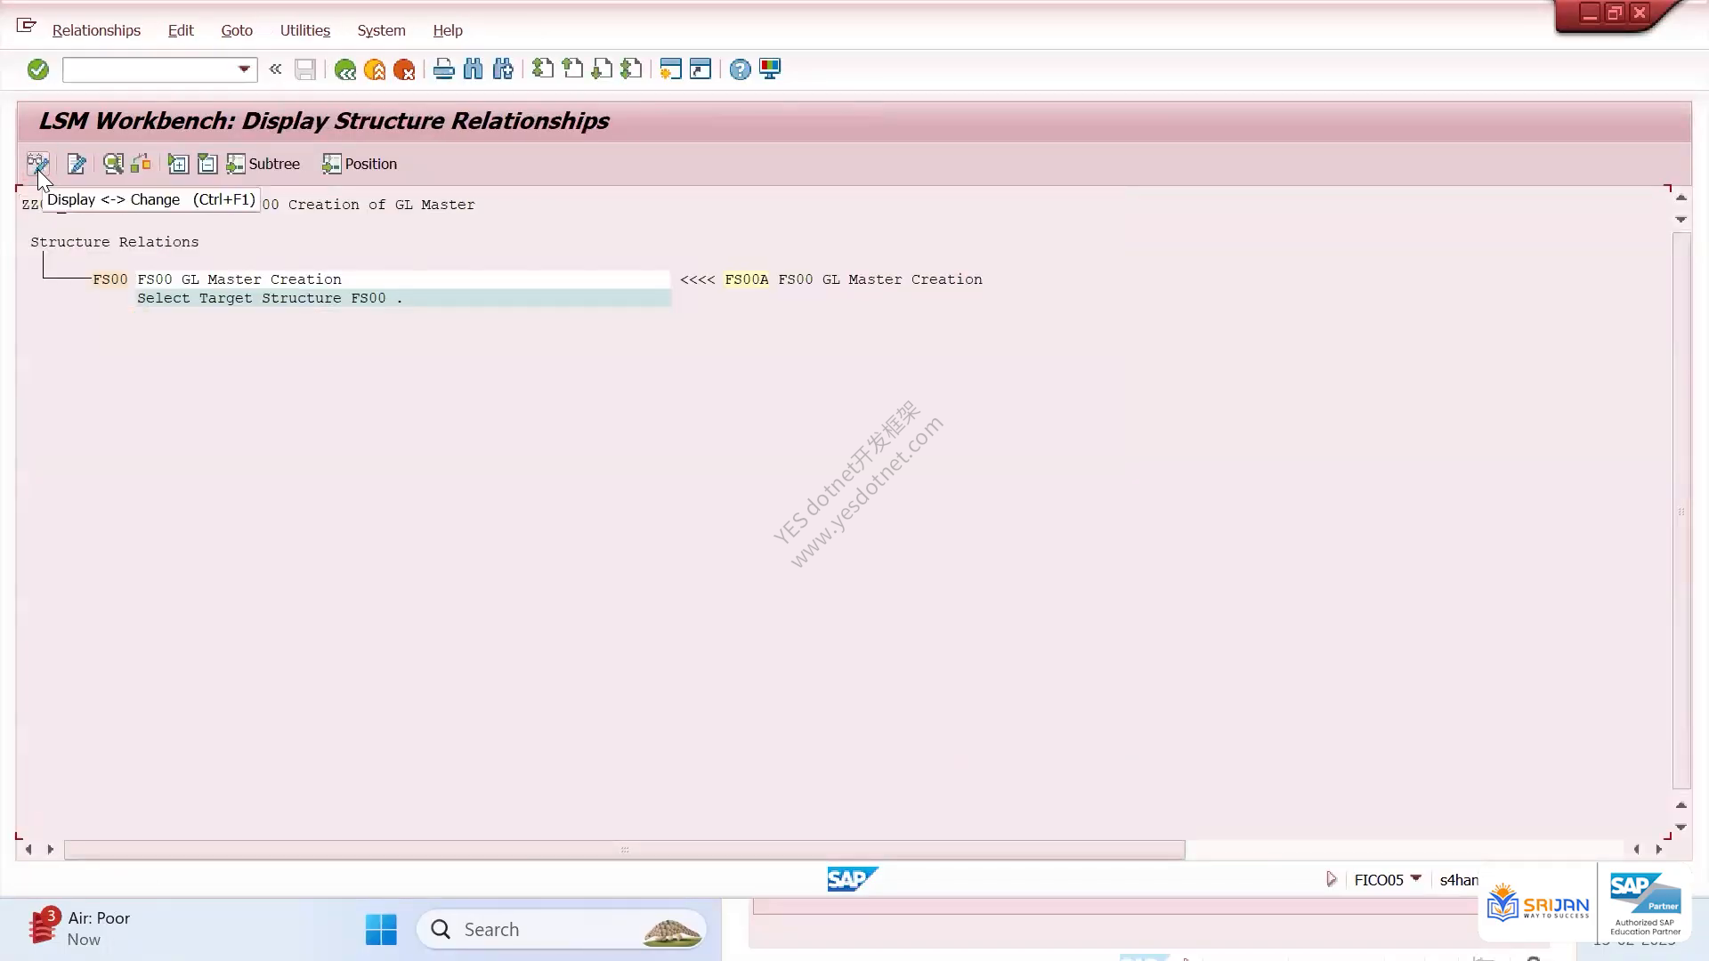Click the green Back arrow icon
Screen dimensions: 1709x961
pyautogui.click(x=344, y=69)
